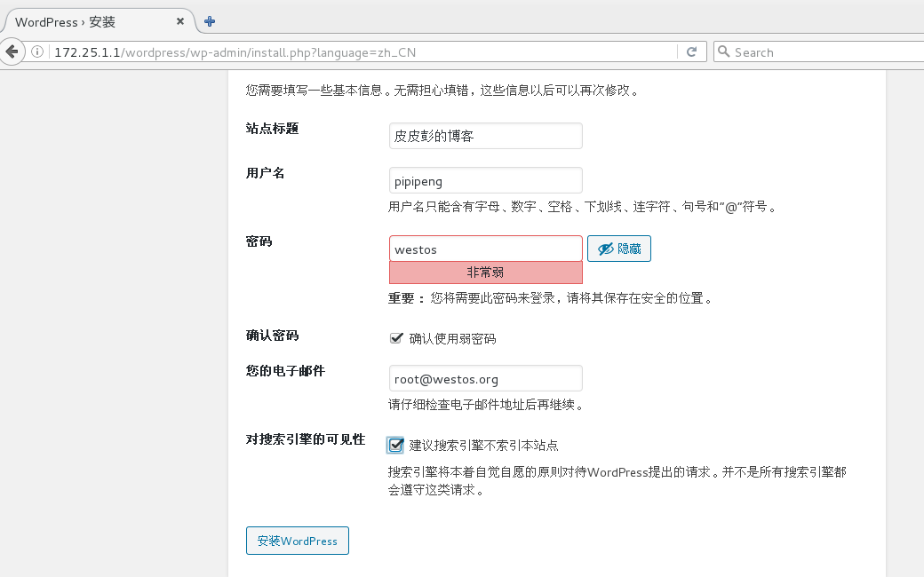Click the magnifier icon in the Search box
The image size is (924, 577).
pyautogui.click(x=723, y=51)
